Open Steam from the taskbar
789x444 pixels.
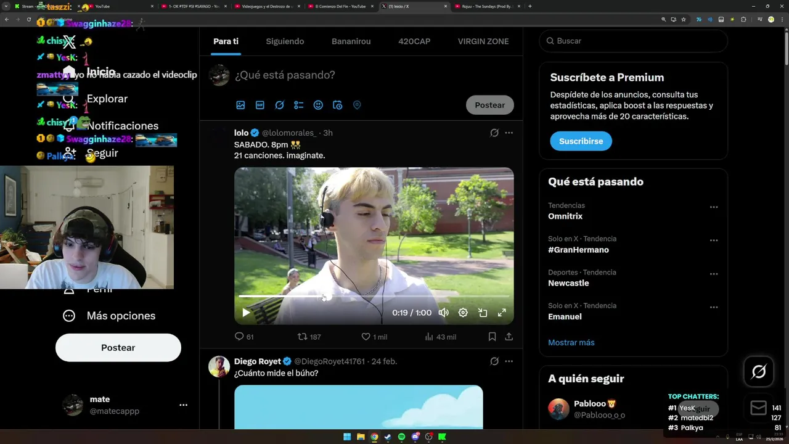point(388,437)
